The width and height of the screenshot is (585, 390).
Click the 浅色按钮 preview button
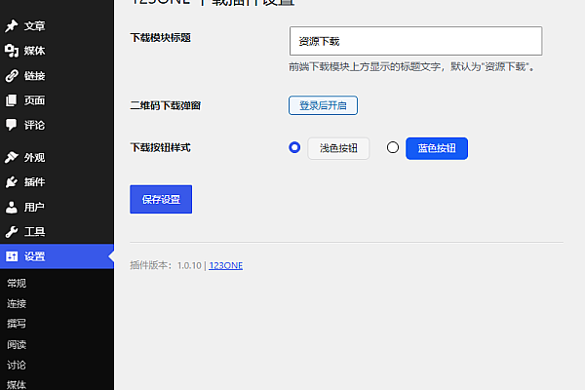point(338,148)
